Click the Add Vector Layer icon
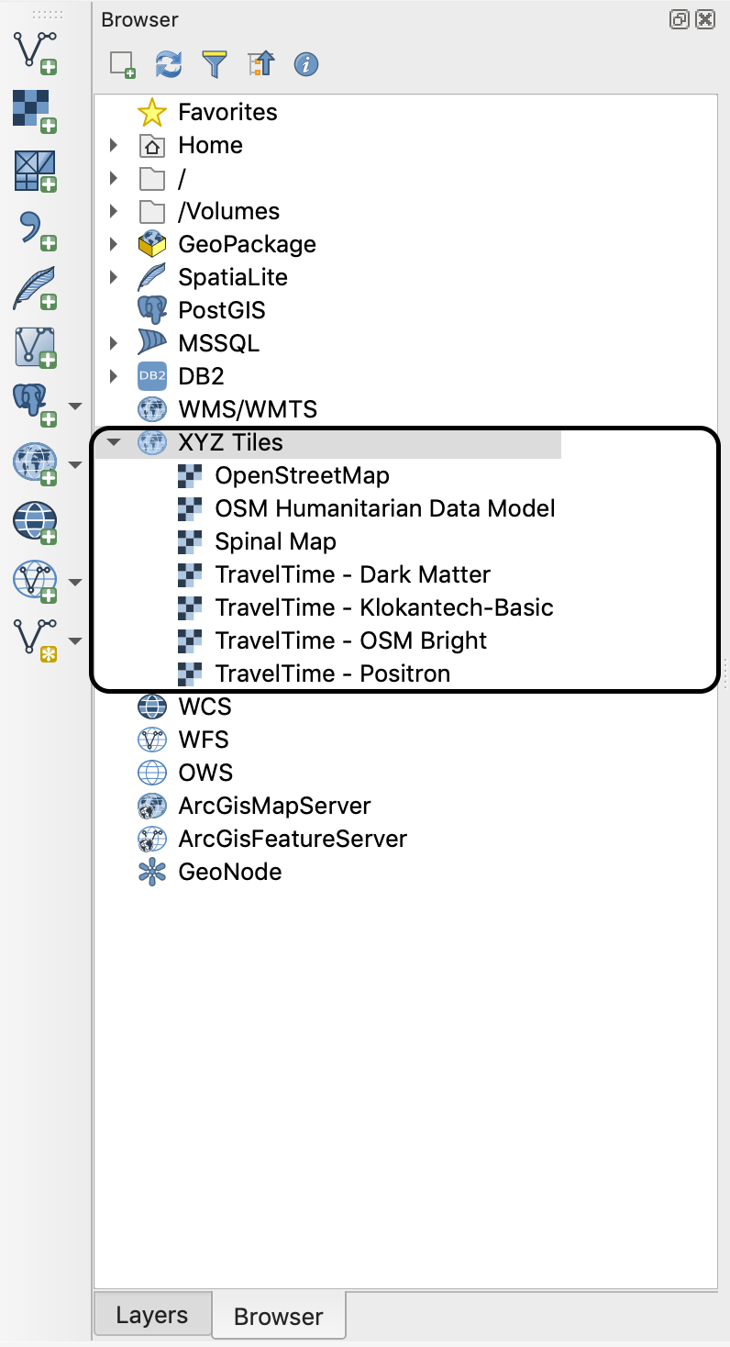The width and height of the screenshot is (730, 1347). [x=36, y=52]
